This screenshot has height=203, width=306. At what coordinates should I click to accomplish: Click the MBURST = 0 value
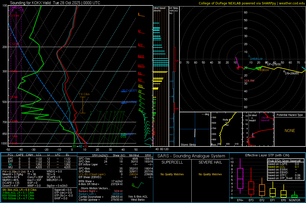tap(54, 180)
